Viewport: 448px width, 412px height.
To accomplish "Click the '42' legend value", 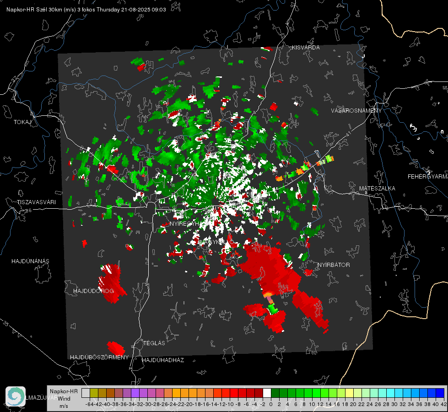I will (x=444, y=404).
